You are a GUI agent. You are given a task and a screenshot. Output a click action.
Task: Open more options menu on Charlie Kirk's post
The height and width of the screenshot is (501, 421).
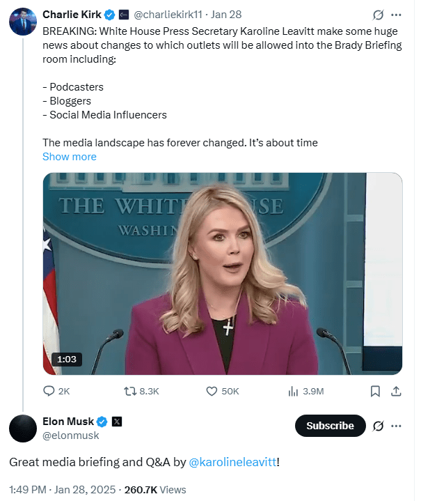click(397, 15)
